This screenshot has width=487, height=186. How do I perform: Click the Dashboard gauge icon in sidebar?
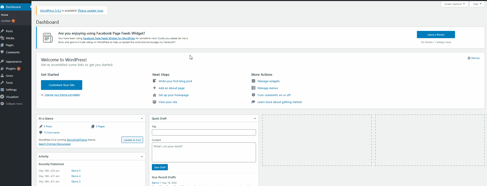pos(2,7)
